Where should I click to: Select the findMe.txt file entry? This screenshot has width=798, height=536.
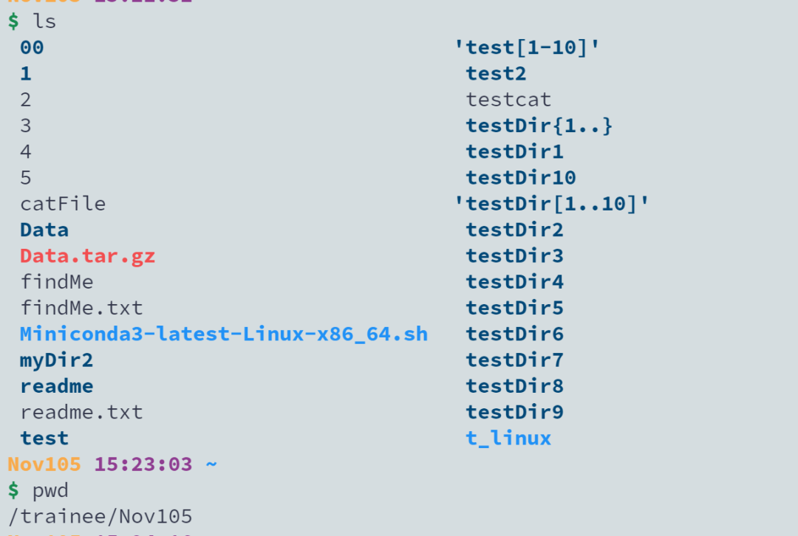81,308
